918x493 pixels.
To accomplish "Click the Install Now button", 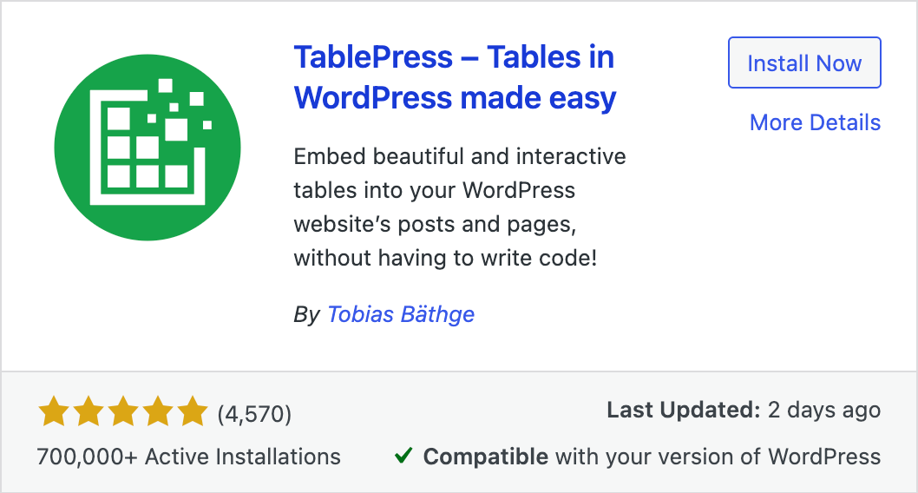I will (x=804, y=62).
